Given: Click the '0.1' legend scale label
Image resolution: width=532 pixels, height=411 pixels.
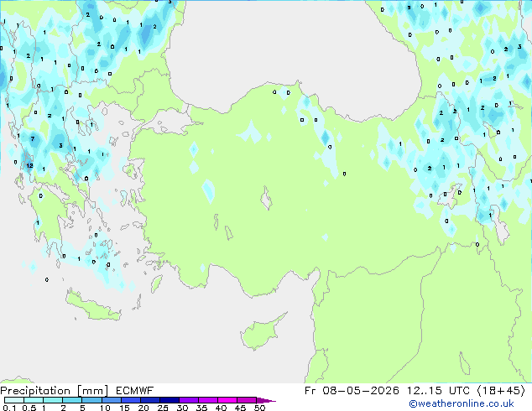Looking at the screenshot, I should (9, 408).
